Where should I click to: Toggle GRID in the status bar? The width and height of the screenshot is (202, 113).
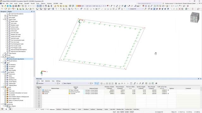(118, 112)
